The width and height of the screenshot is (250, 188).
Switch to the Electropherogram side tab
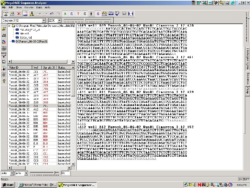[x=248, y=59]
